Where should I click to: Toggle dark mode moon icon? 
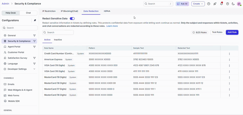coord(233,4)
